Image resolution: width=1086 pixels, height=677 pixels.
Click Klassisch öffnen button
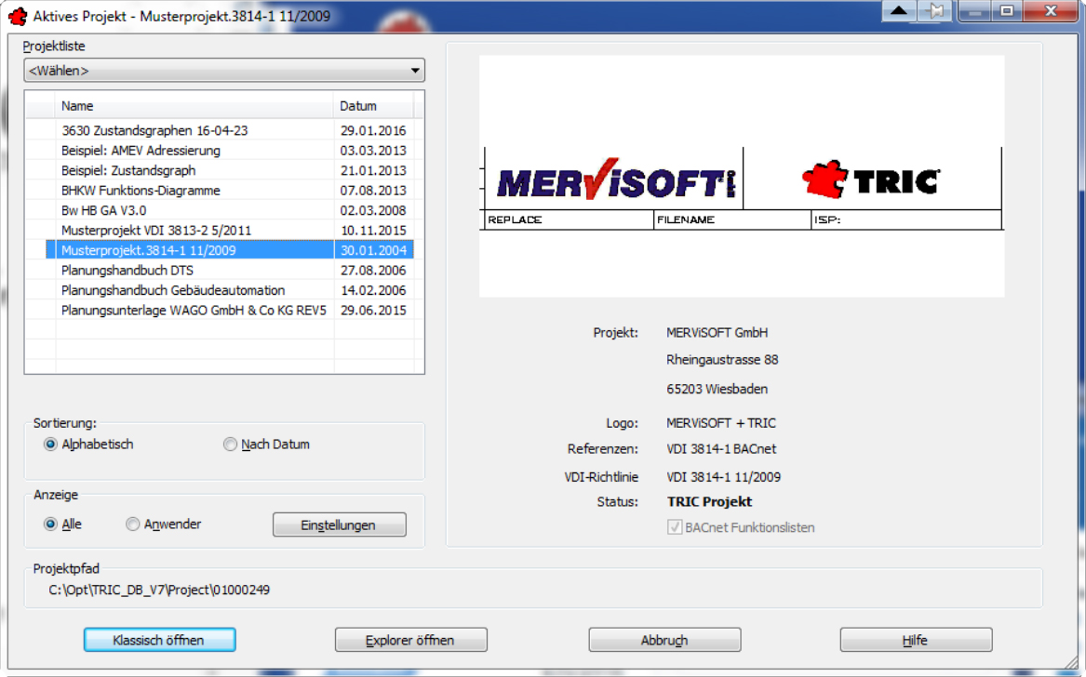(x=159, y=640)
